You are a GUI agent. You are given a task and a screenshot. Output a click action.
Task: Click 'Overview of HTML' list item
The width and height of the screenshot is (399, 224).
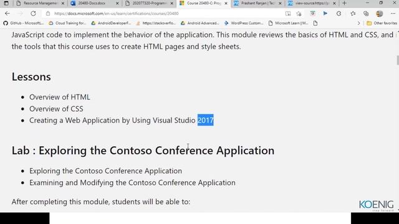tap(60, 97)
